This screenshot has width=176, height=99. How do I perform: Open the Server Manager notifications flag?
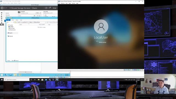[x=50, y=8]
